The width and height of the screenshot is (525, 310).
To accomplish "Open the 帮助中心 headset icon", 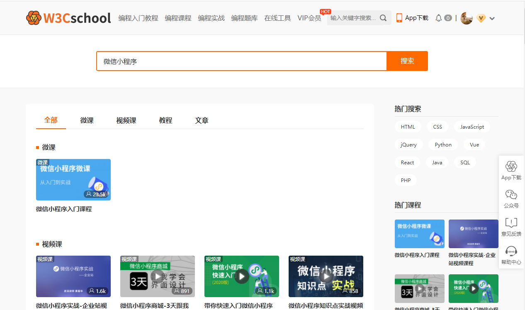I will coord(511,251).
